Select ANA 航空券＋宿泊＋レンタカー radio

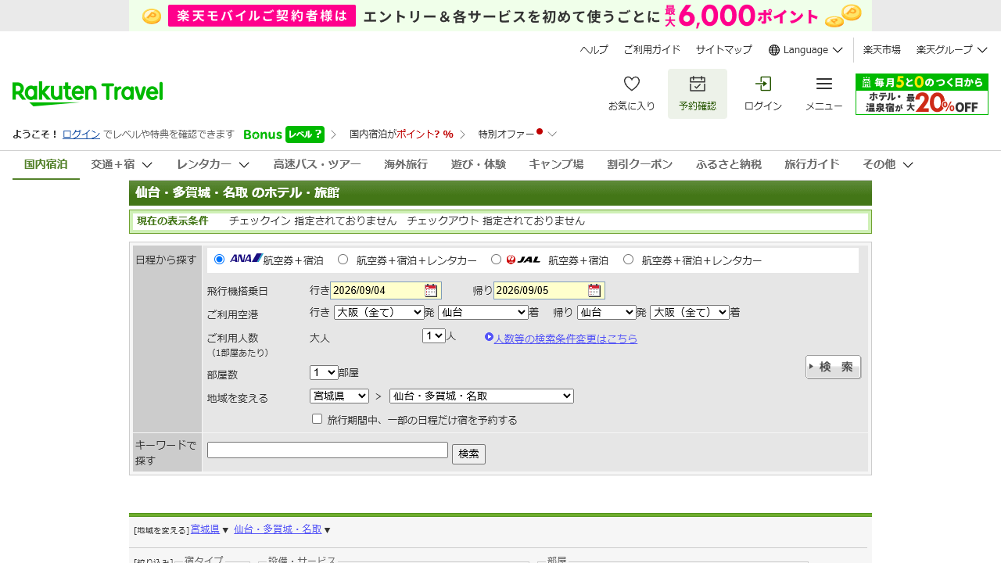pos(343,259)
